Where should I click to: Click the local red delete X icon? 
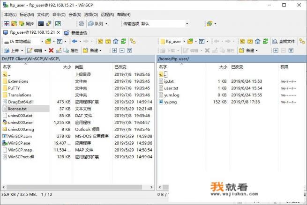[51, 51]
